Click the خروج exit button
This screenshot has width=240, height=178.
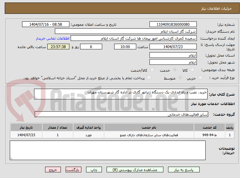53,170
